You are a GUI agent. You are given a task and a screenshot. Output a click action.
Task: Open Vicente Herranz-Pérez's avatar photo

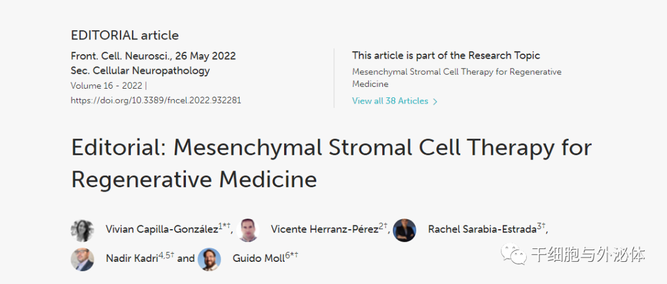pos(248,230)
